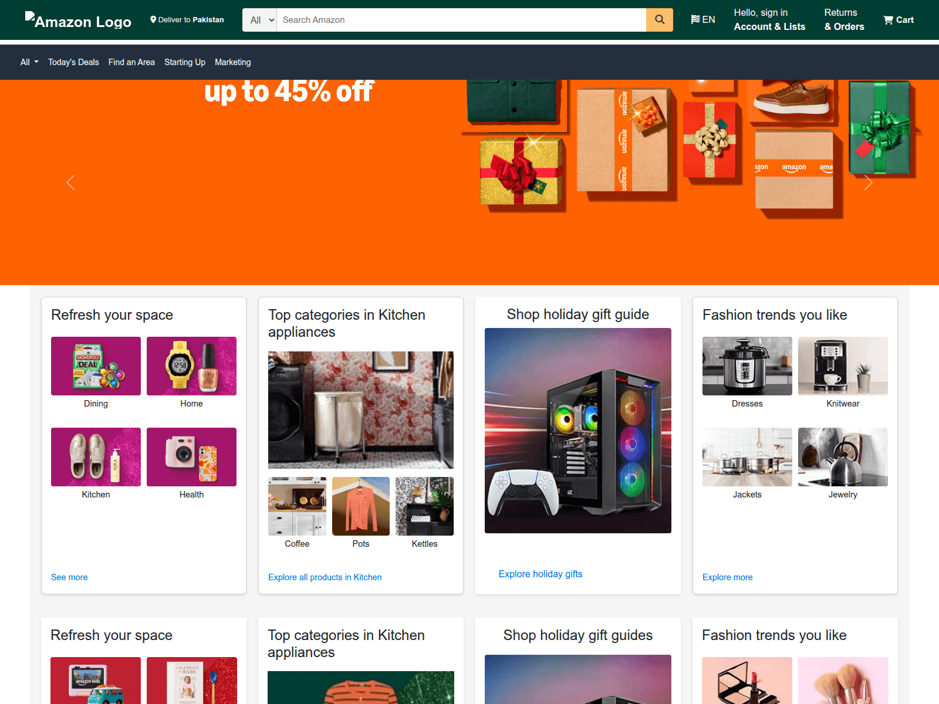Click Explore all products in Kitchen link
Image resolution: width=939 pixels, height=704 pixels.
[x=325, y=577]
